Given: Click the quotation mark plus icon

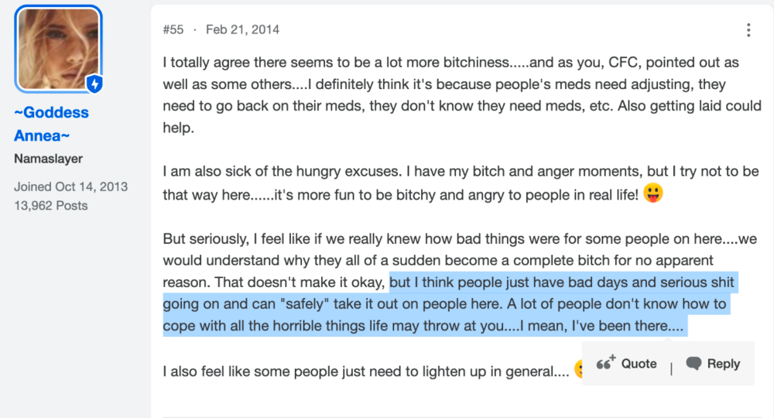Looking at the screenshot, I should click(x=605, y=363).
